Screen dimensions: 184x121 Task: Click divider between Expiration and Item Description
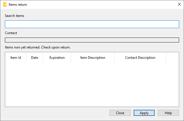click(71, 58)
